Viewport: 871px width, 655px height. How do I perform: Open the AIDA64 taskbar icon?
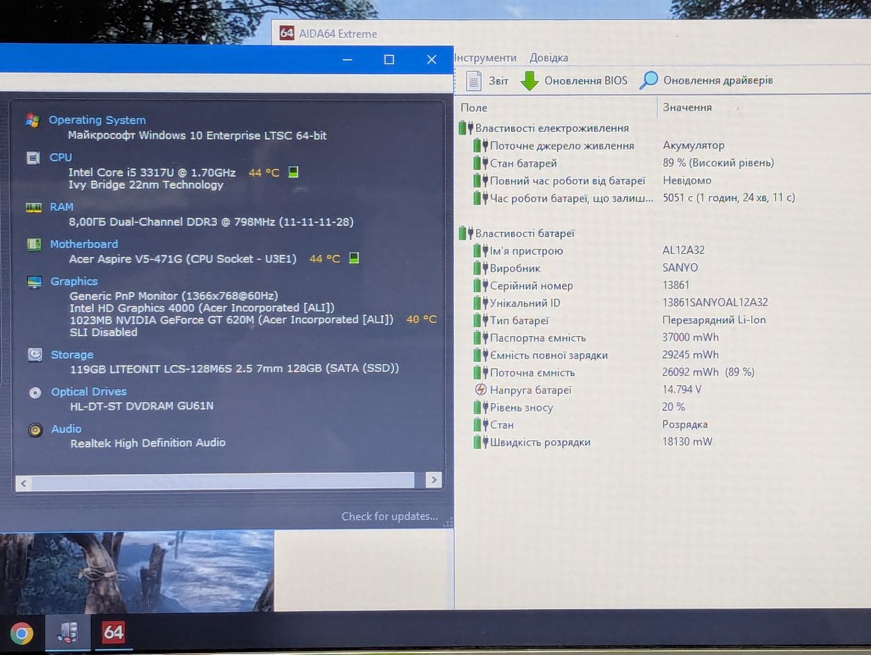[113, 633]
